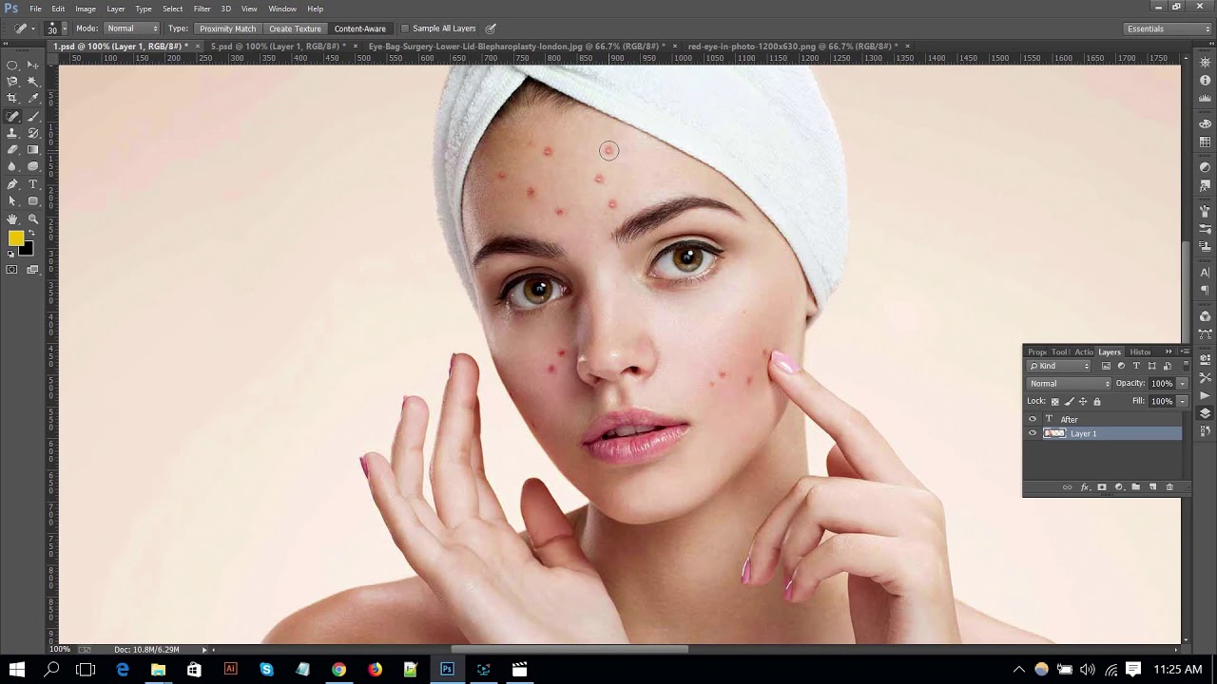Open the Fill slider dropdown
1217x684 pixels.
tap(1182, 402)
